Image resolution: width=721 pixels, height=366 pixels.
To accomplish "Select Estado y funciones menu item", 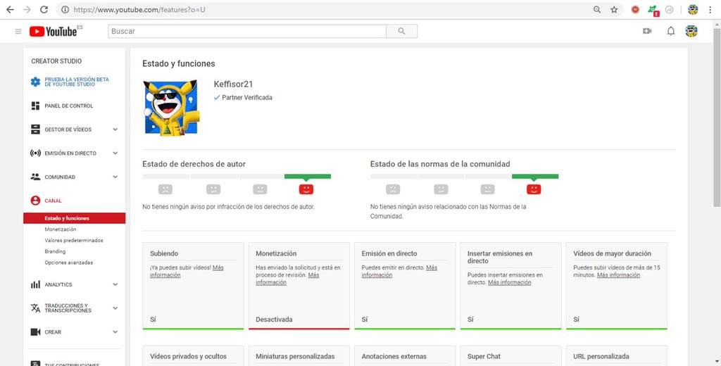I will coord(74,218).
